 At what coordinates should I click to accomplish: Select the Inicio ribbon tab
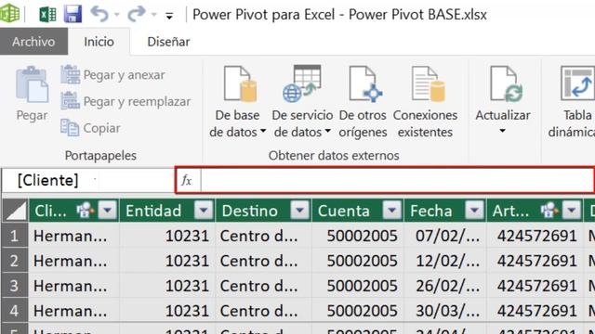99,42
